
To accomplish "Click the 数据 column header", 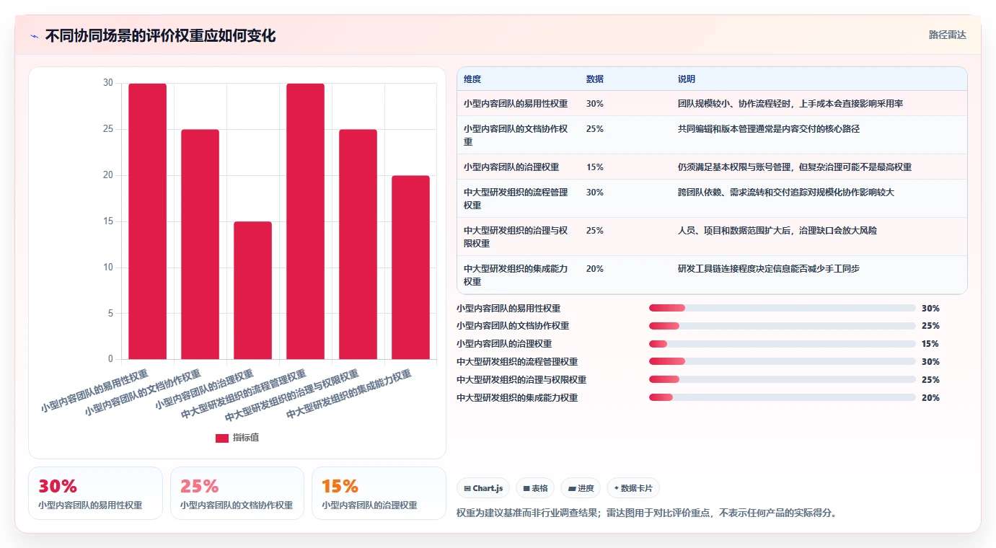I will 595,79.
